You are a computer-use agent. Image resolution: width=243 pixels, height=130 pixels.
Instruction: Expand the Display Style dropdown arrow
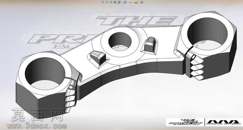click(127, 2)
